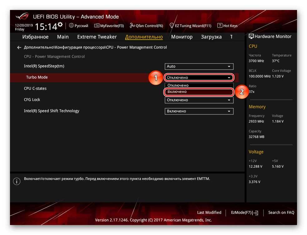Click the Hardware Monitor display icon
This screenshot has height=235, width=307.
coord(251,36)
